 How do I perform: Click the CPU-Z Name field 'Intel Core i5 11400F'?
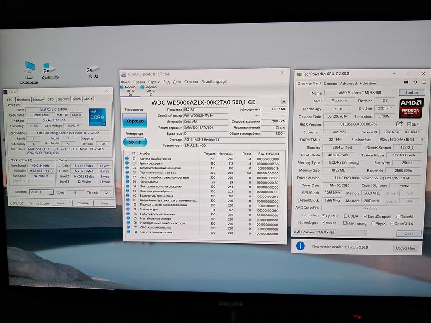point(54,110)
